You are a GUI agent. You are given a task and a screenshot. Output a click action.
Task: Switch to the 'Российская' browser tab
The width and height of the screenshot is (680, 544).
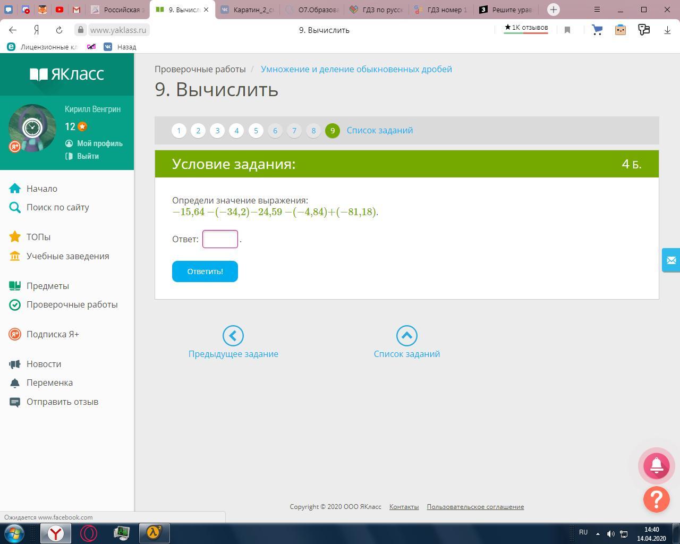117,10
